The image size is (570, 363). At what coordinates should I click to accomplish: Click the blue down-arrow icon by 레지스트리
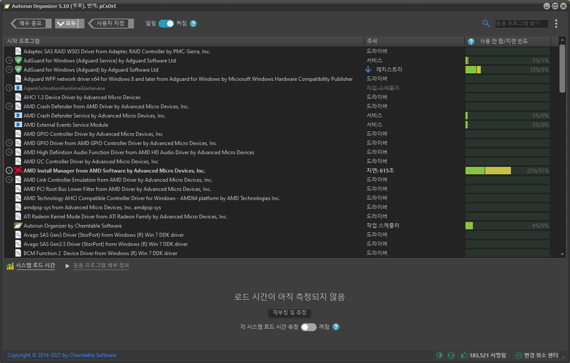click(x=368, y=69)
